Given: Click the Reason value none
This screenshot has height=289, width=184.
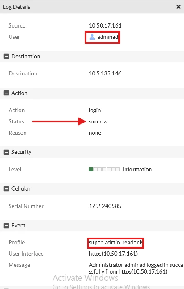Looking at the screenshot, I should click(x=95, y=133).
